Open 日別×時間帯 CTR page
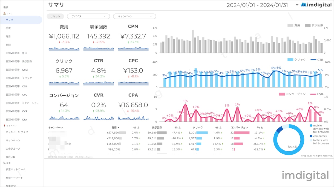 (x=16, y=86)
